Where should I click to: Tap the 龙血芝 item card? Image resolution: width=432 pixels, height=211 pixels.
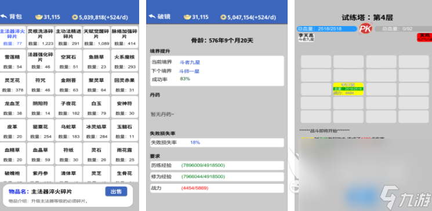coord(13,107)
